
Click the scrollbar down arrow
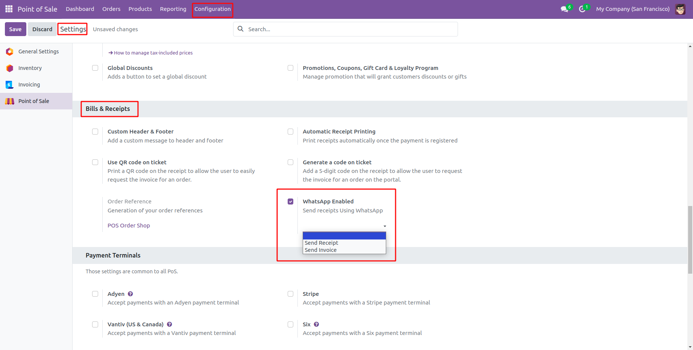tap(690, 347)
